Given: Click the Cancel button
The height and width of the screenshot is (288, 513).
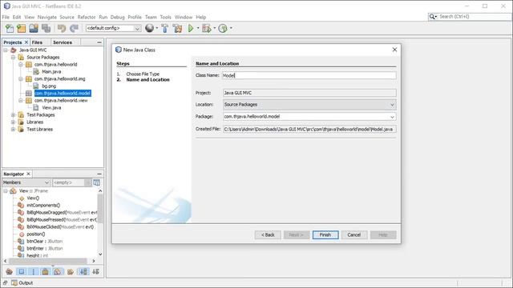Looking at the screenshot, I should click(x=354, y=234).
